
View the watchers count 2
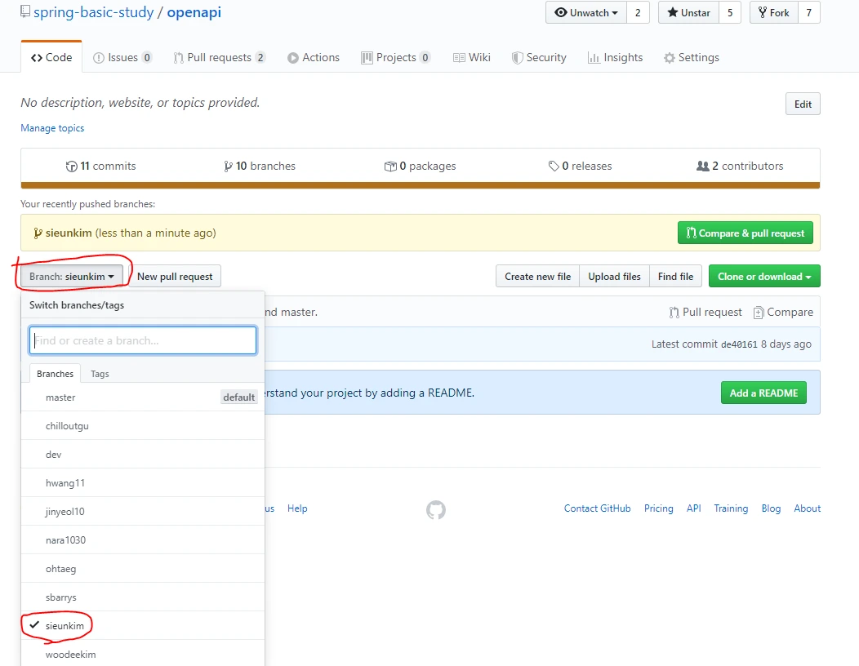coord(638,12)
